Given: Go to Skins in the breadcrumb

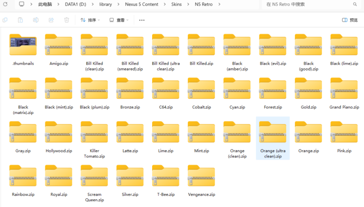Looking at the screenshot, I should pyautogui.click(x=176, y=4).
